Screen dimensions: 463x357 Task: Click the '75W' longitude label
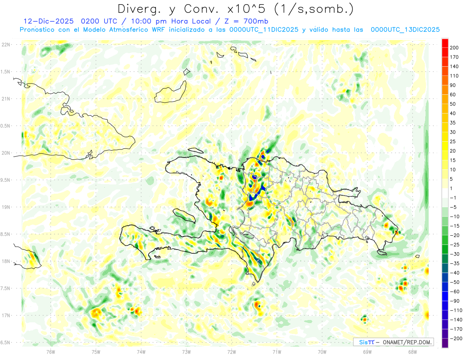point(96,352)
